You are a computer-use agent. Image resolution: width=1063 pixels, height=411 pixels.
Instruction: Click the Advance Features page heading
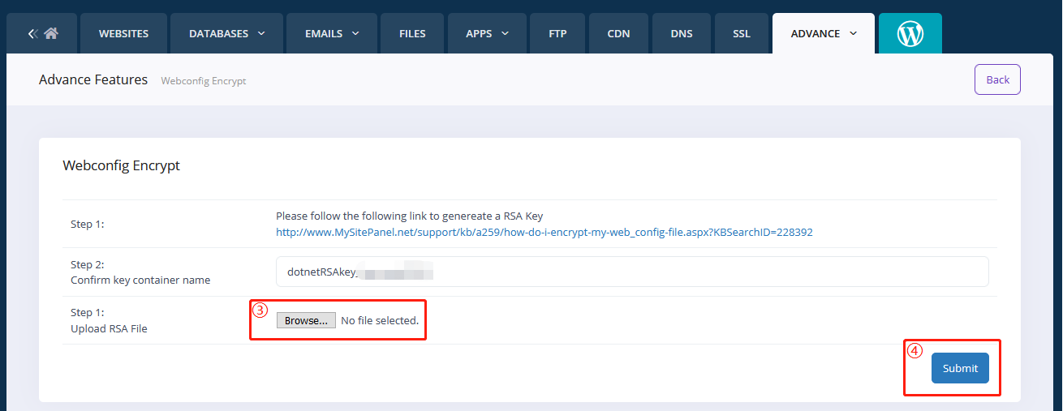tap(93, 79)
